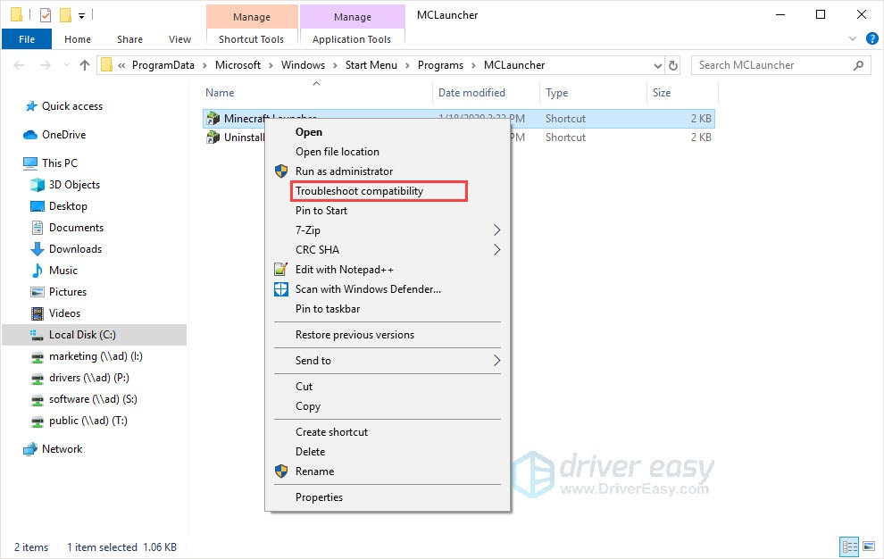Image resolution: width=884 pixels, height=559 pixels.
Task: Switch to the View ribbon tab
Action: point(179,39)
